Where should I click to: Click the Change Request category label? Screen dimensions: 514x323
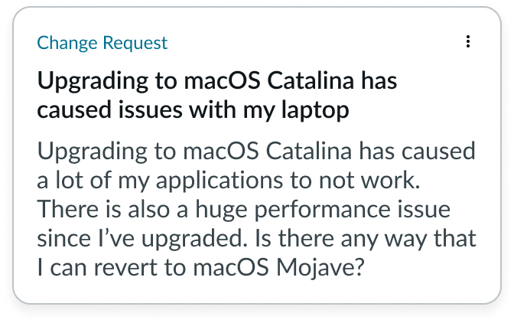(x=102, y=43)
